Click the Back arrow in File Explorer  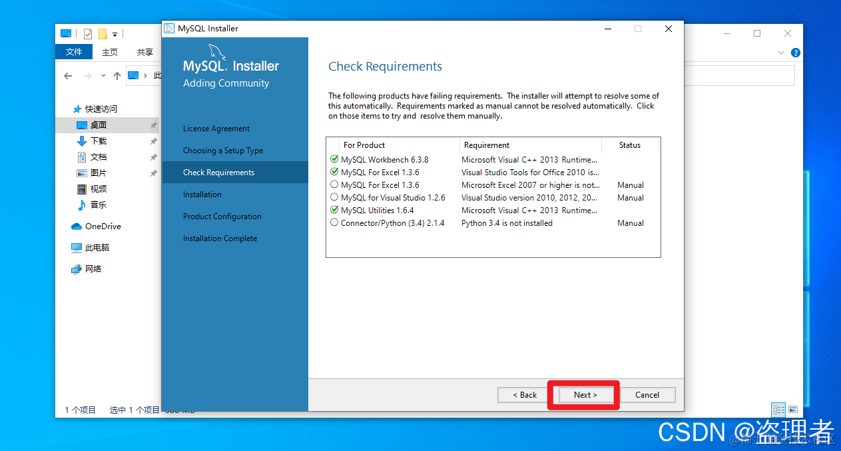[68, 76]
